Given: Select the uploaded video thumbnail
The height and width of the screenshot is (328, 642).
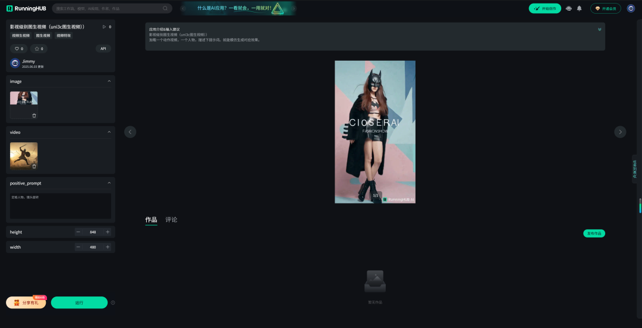Looking at the screenshot, I should [x=24, y=156].
